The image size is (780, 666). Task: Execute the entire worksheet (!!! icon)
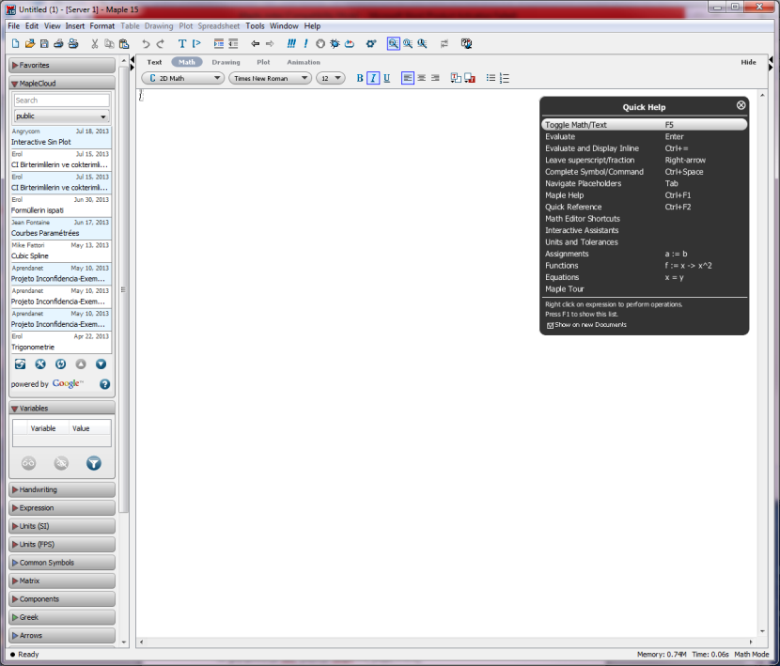pyautogui.click(x=291, y=44)
